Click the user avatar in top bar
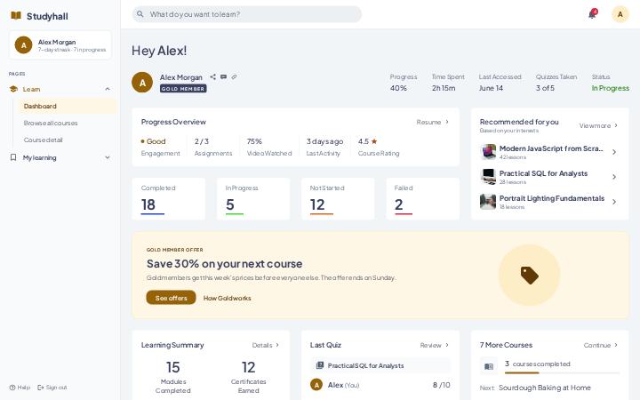This screenshot has height=400, width=640. (x=620, y=14)
